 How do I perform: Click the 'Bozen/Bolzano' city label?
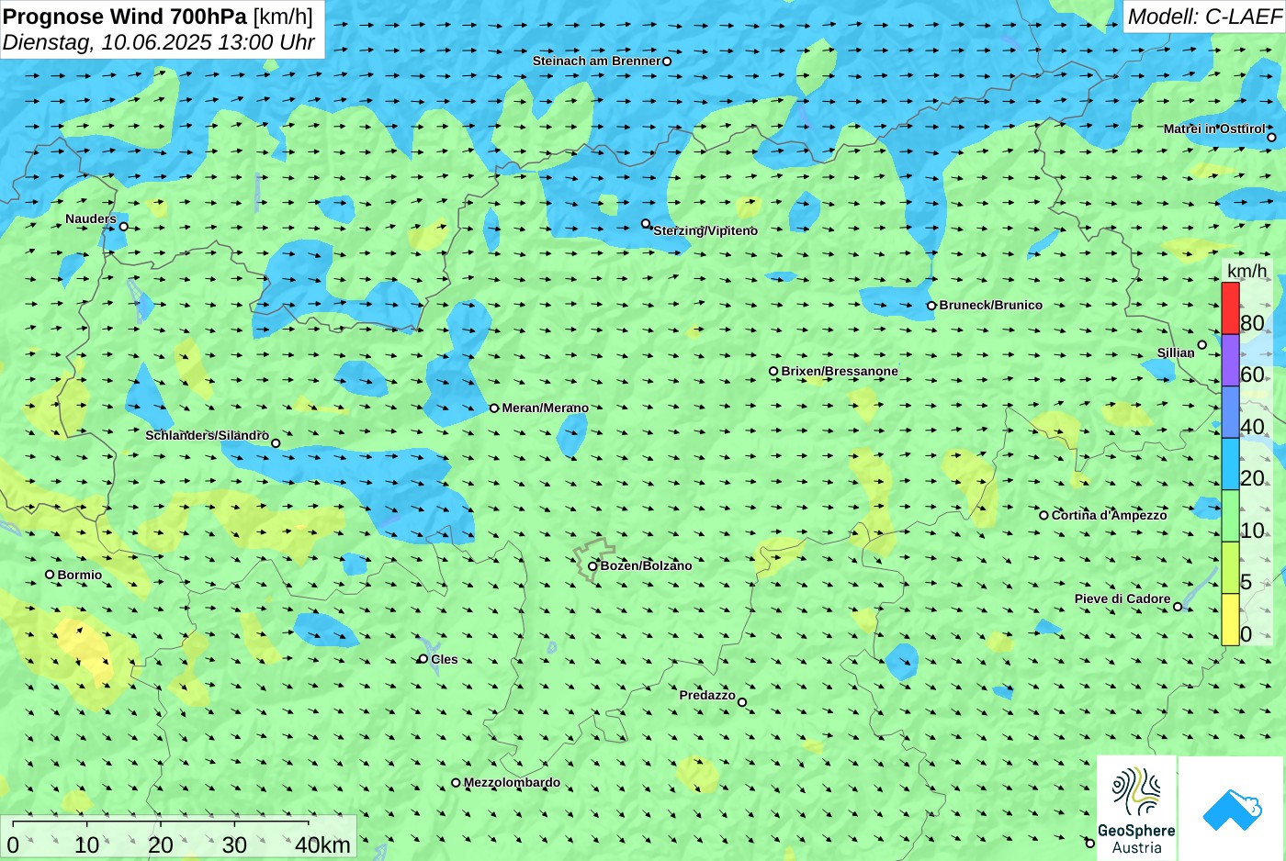point(647,565)
